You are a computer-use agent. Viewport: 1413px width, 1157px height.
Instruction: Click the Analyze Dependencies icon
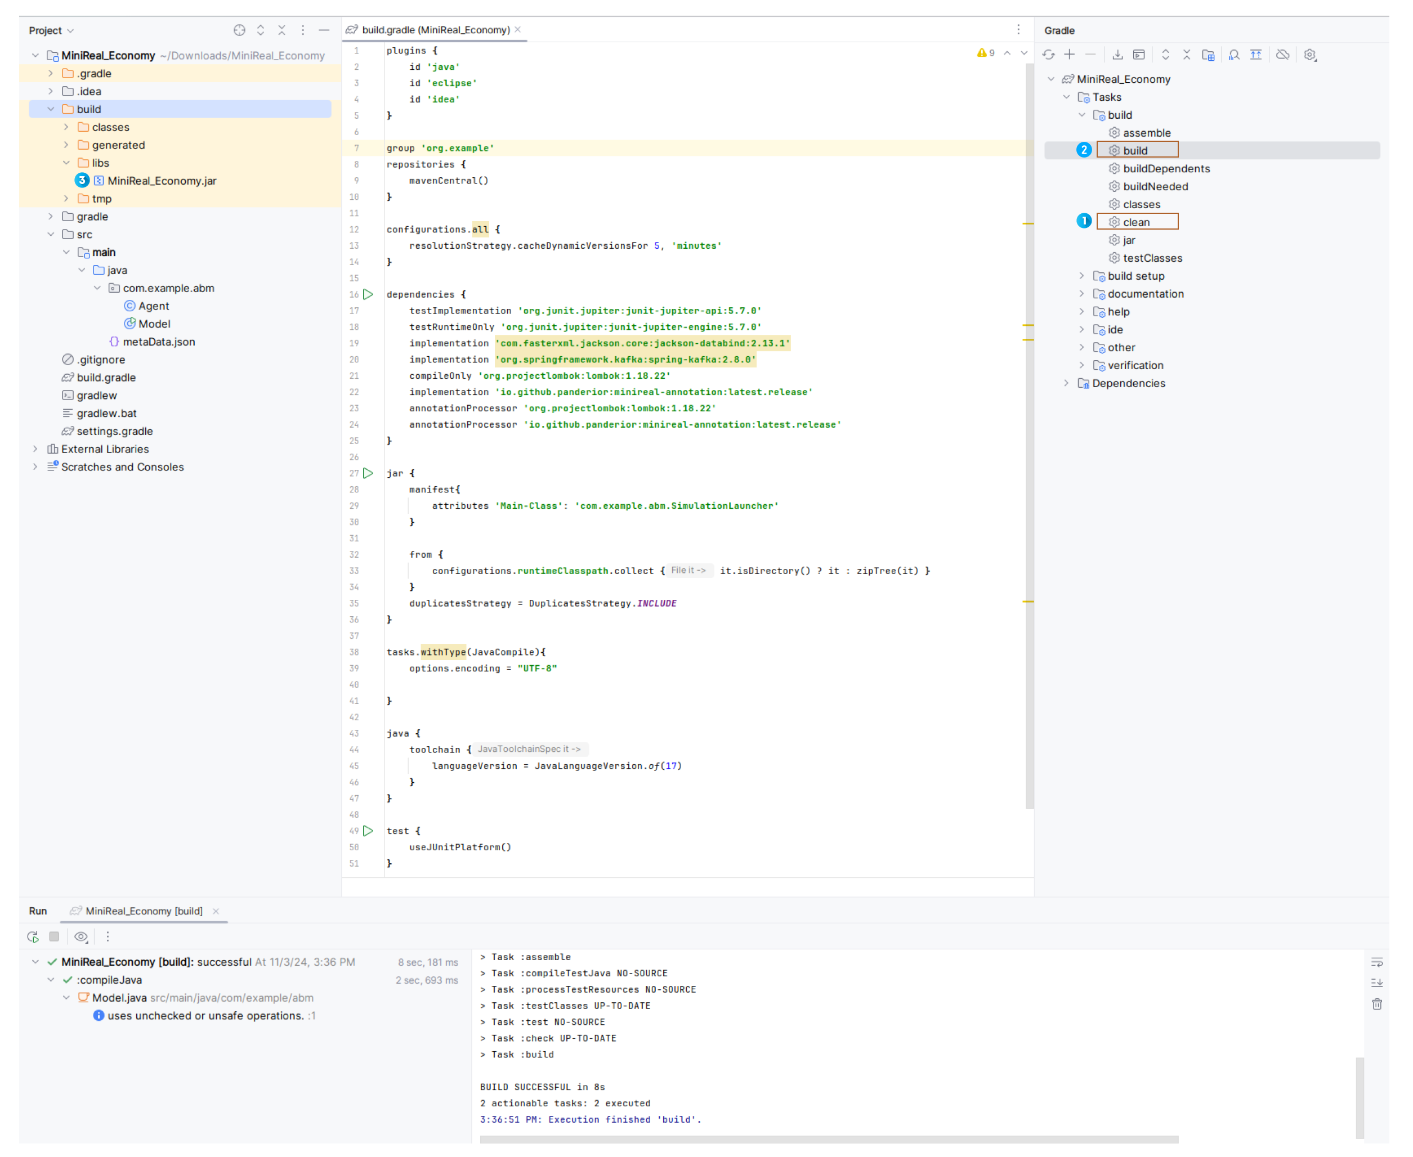coord(1235,55)
